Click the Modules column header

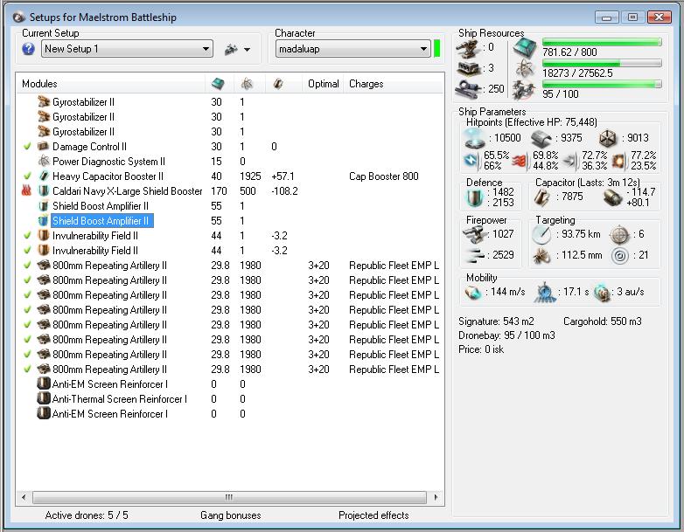39,84
